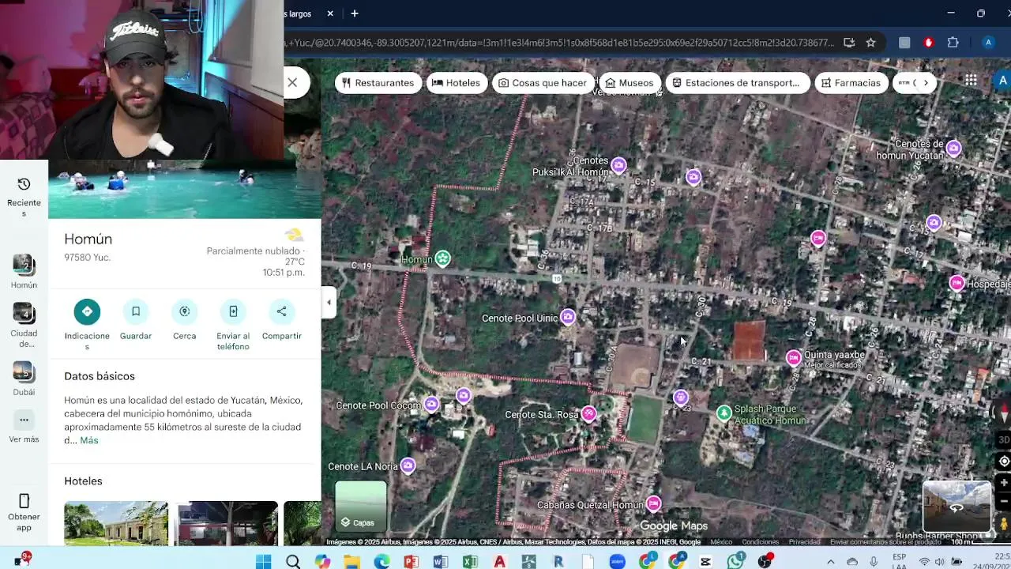This screenshot has width=1011, height=569.
Task: Share the place with the Compartir icon
Action: pyautogui.click(x=282, y=311)
